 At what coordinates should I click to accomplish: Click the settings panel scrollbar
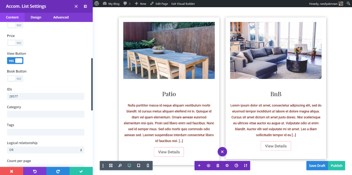click(92, 84)
